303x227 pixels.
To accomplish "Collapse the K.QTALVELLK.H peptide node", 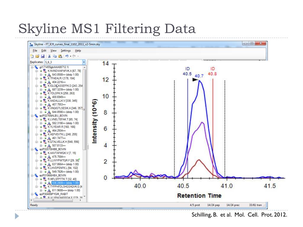I will (36, 142).
